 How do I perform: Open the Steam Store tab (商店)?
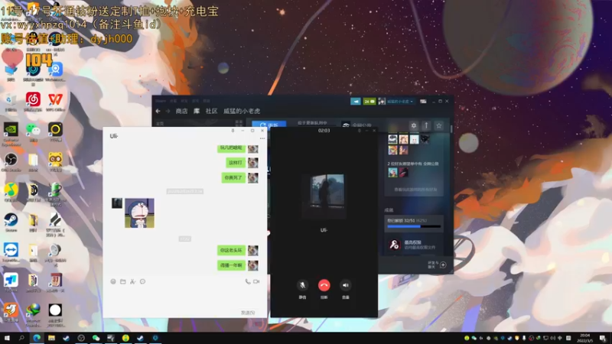click(x=181, y=111)
